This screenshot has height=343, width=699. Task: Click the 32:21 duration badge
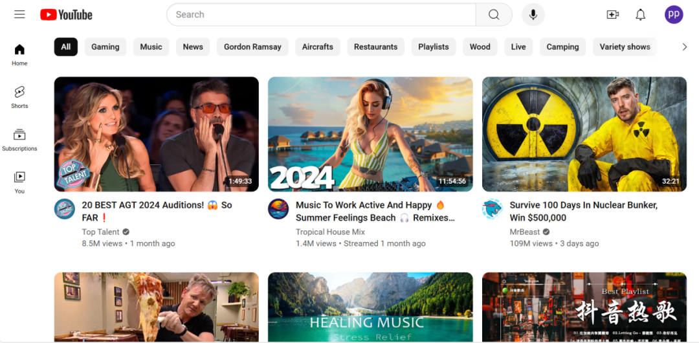point(671,181)
